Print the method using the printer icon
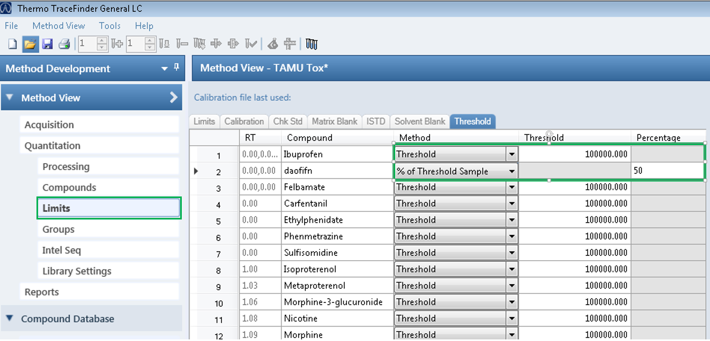The image size is (710, 341). (x=65, y=44)
